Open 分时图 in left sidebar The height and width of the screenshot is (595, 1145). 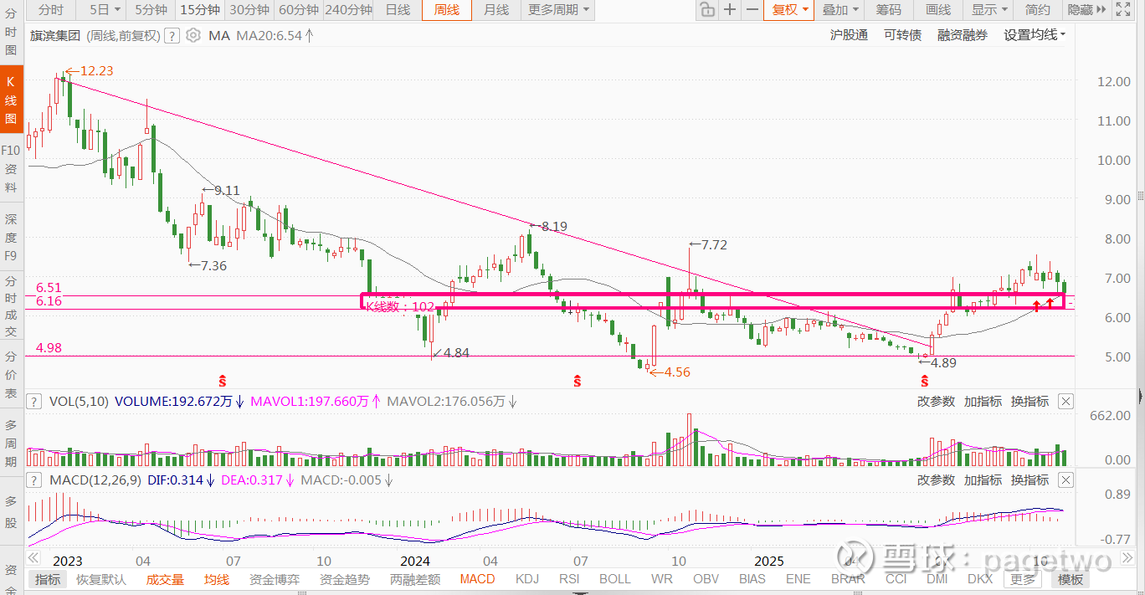(x=11, y=31)
